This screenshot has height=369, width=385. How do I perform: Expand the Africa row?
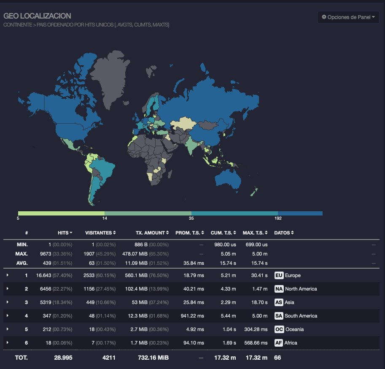[x=7, y=343]
